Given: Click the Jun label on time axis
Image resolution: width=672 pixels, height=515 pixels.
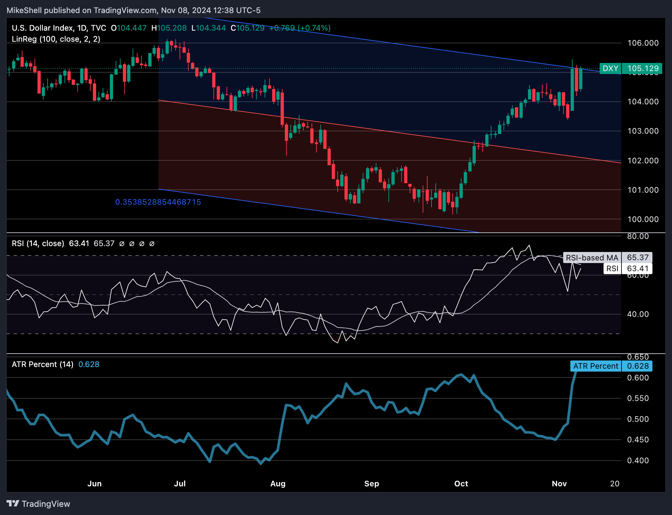Looking at the screenshot, I should tap(95, 484).
